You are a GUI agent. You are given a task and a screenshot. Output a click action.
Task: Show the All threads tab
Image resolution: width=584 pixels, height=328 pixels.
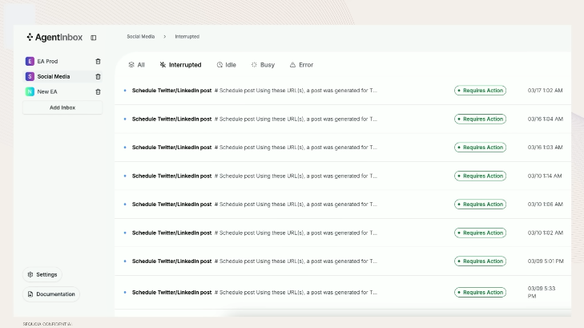click(x=136, y=65)
